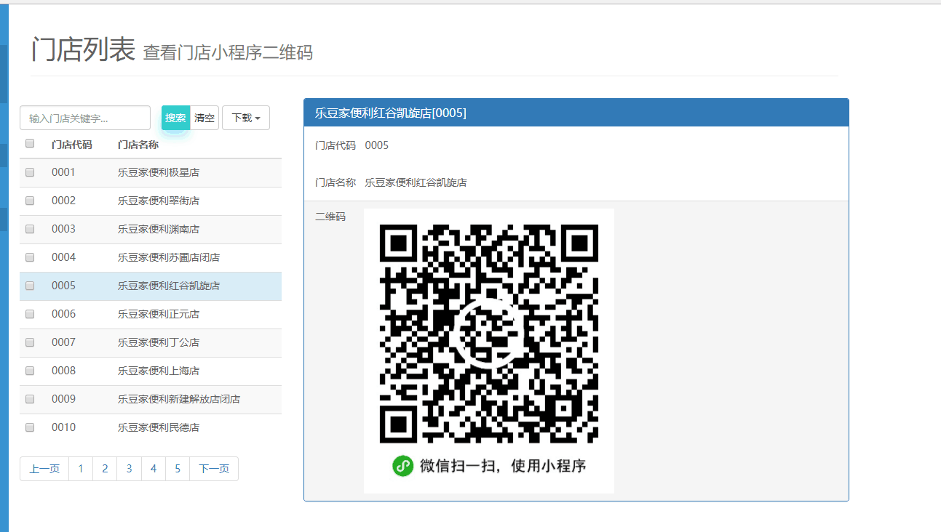Go to next page 下一页
This screenshot has height=532, width=941.
pyautogui.click(x=214, y=469)
